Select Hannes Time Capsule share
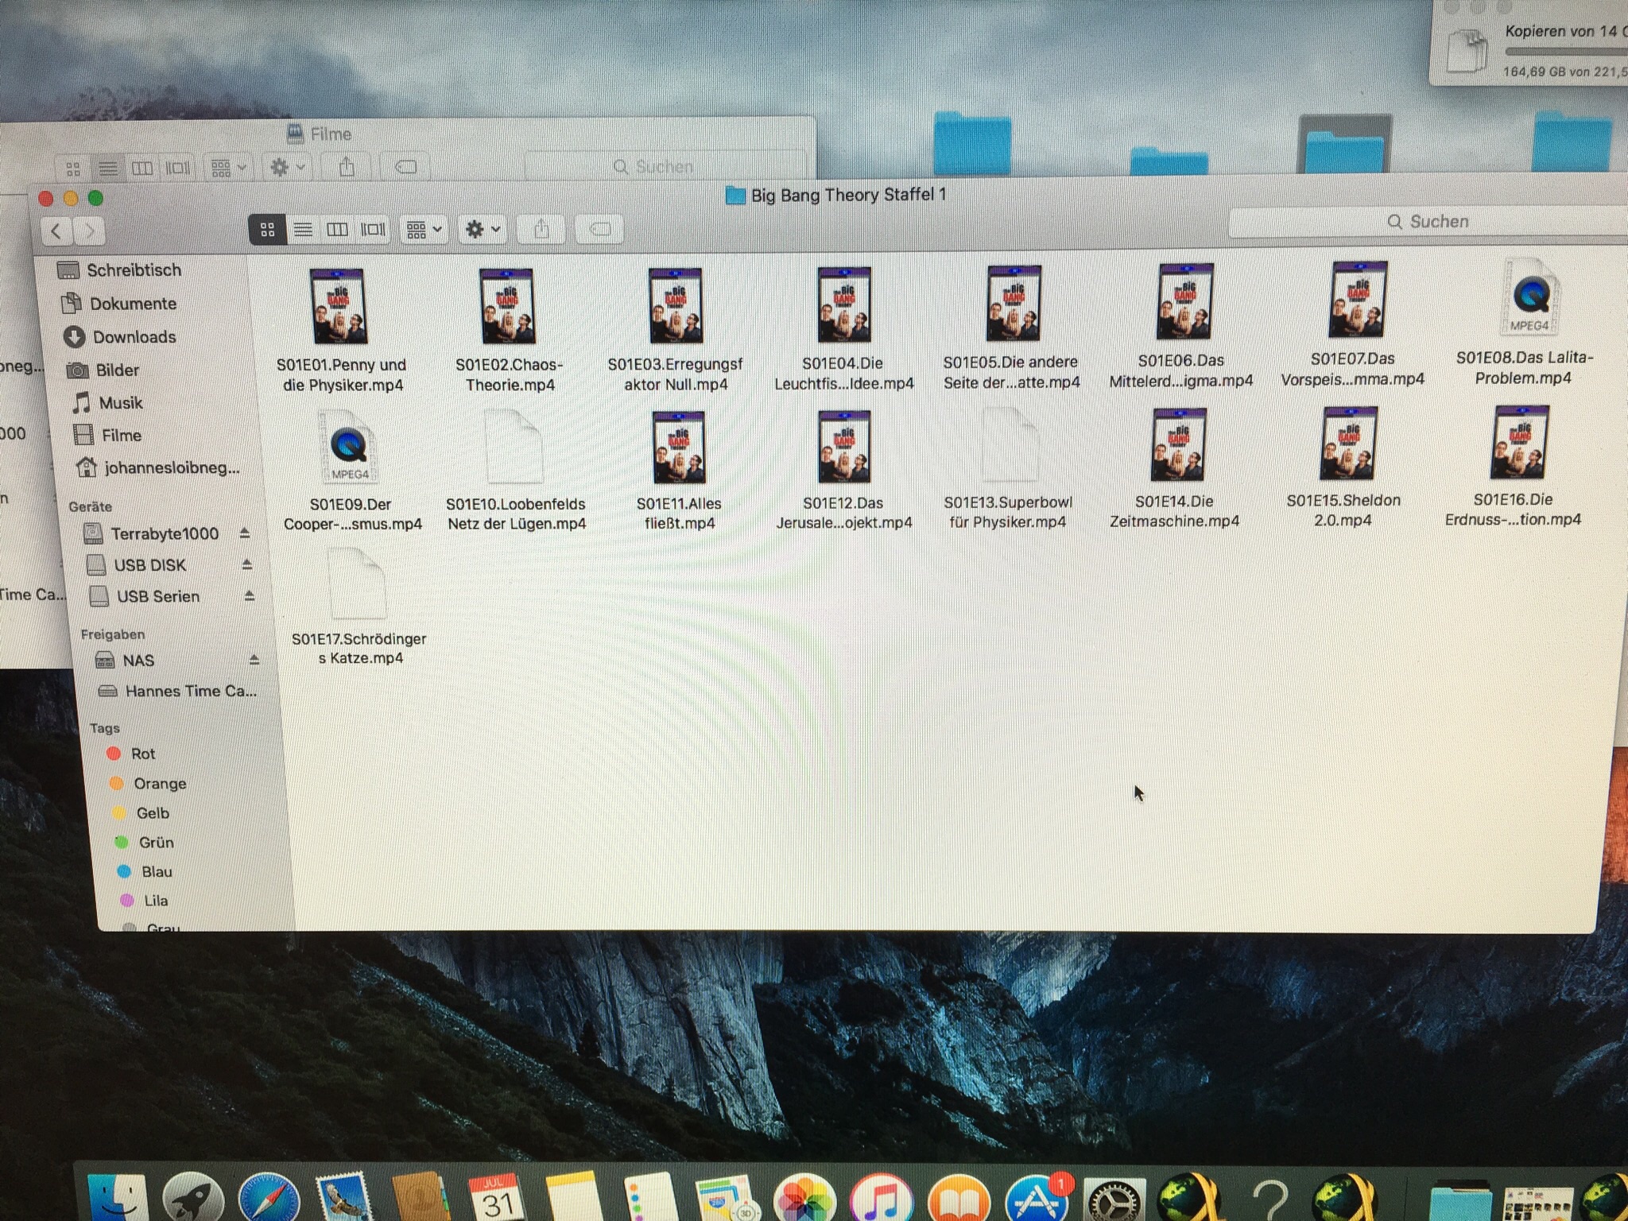1628x1221 pixels. pos(177,692)
